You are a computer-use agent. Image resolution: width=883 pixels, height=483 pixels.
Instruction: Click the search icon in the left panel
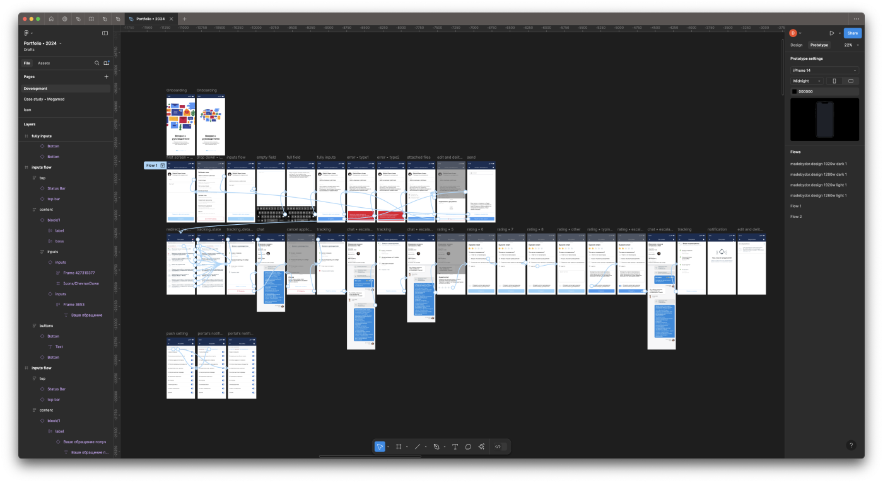tap(96, 63)
